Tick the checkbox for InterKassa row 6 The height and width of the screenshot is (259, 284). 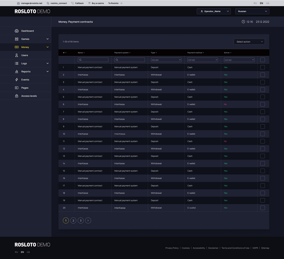[x=262, y=104]
